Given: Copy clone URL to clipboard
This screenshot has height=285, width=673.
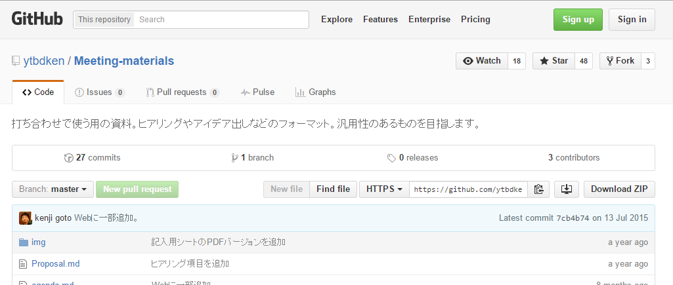Looking at the screenshot, I should pyautogui.click(x=538, y=189).
